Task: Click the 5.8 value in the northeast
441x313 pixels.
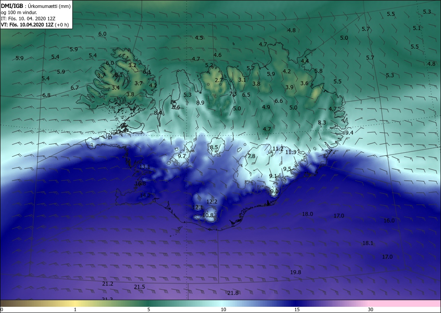Action: (x=318, y=71)
